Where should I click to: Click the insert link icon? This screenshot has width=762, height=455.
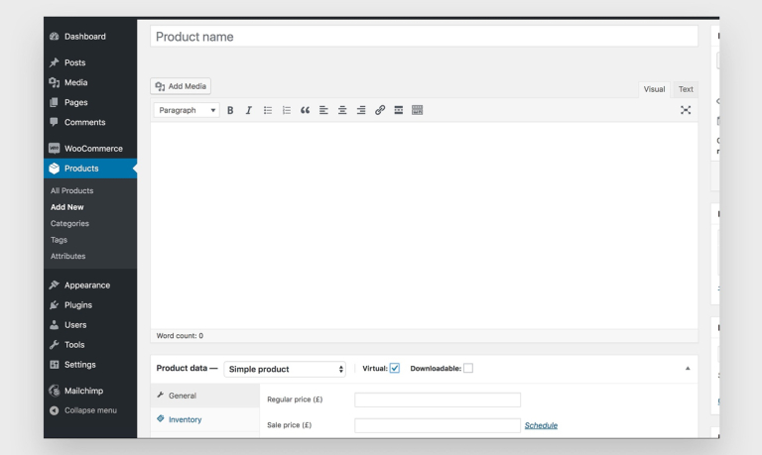pyautogui.click(x=380, y=110)
